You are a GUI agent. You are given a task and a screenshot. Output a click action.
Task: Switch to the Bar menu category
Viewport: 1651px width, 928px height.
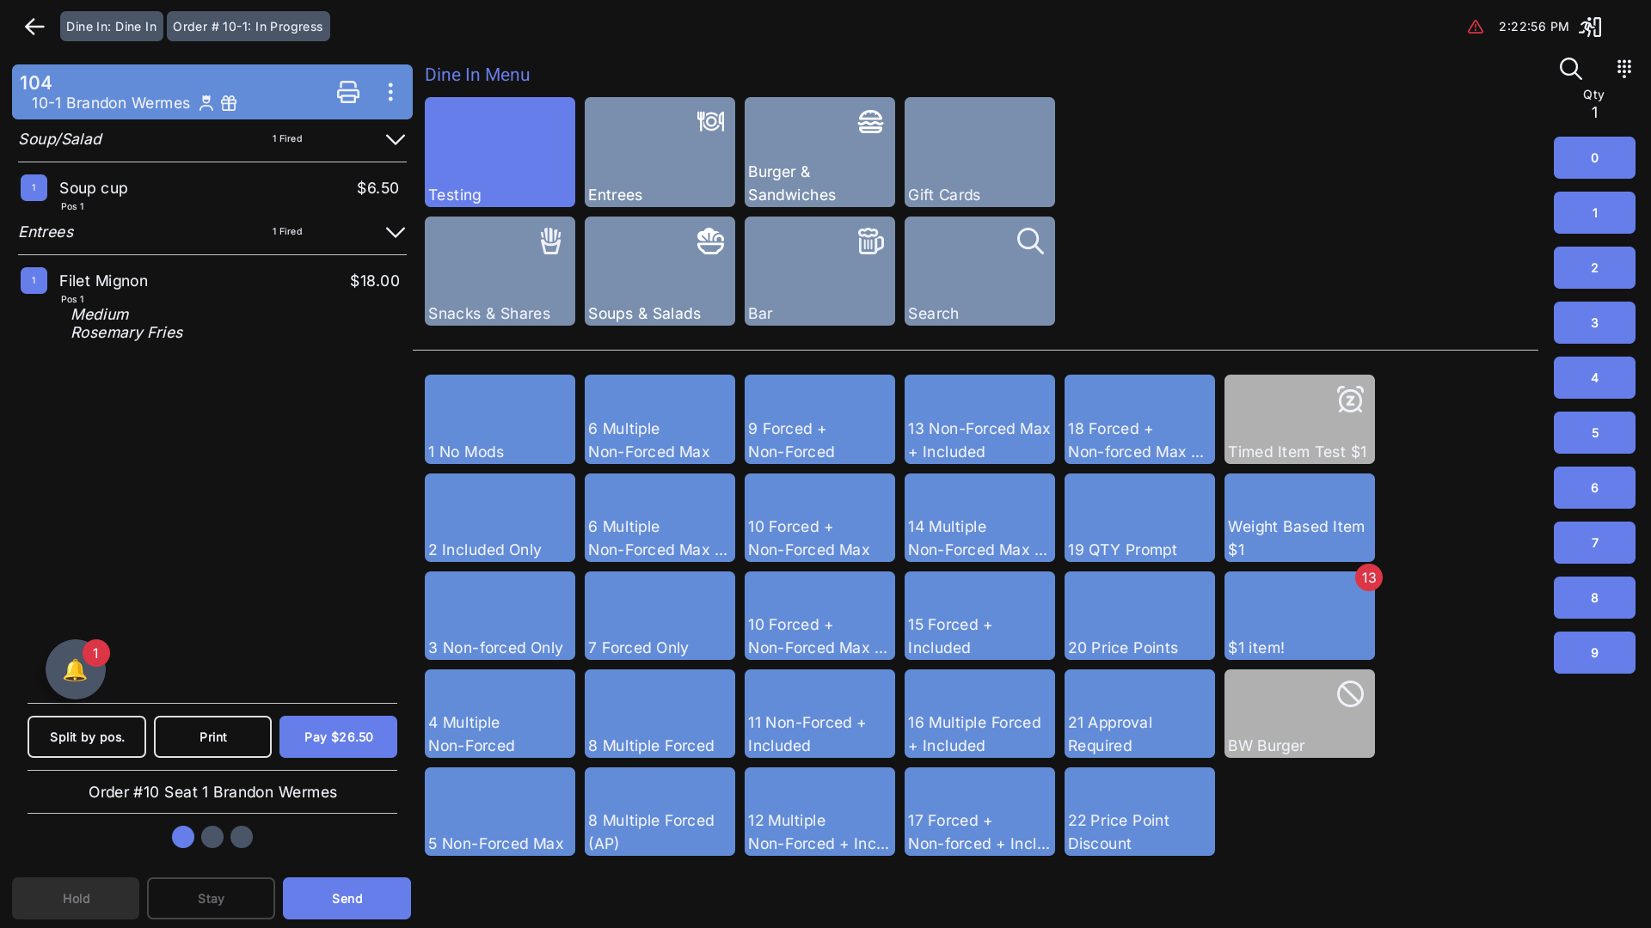coord(819,272)
